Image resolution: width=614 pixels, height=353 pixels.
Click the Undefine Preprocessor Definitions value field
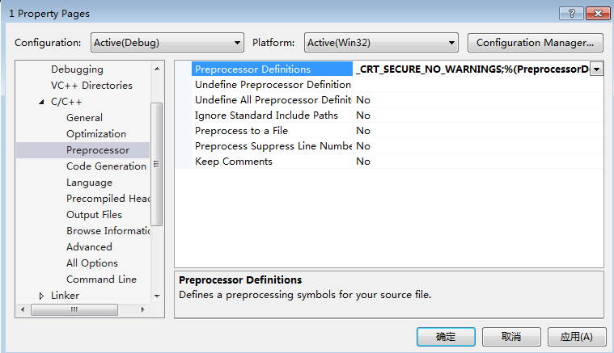click(478, 85)
